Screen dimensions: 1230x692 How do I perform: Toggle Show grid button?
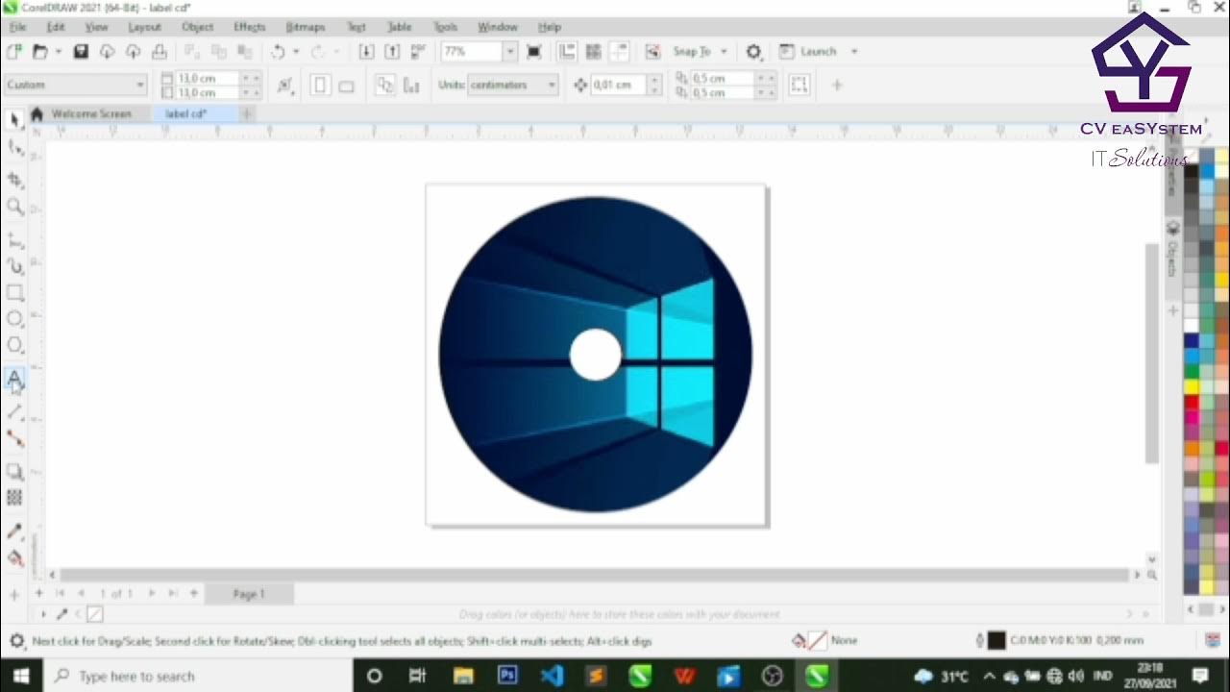pos(593,51)
